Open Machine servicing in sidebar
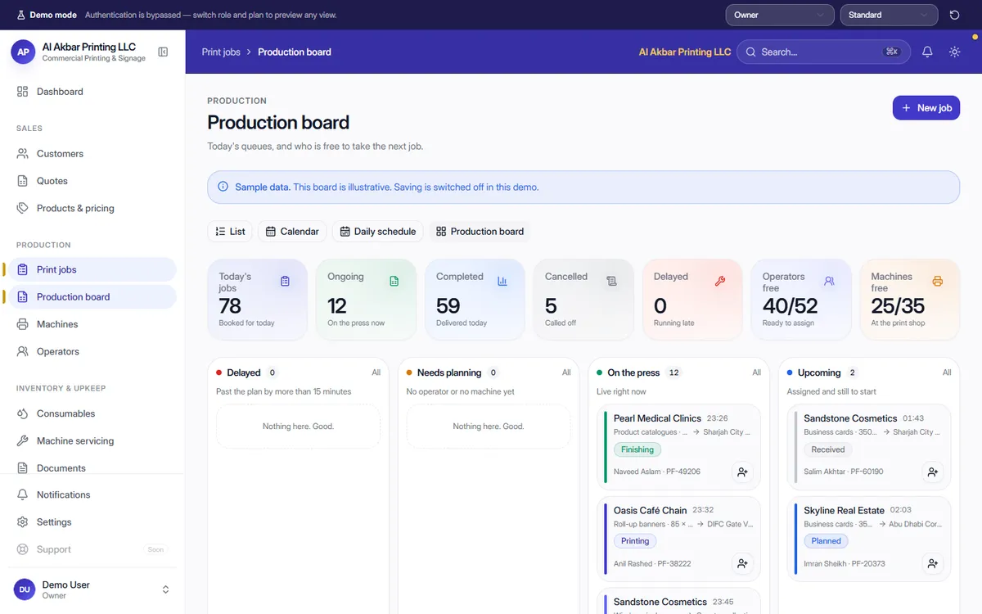Image resolution: width=982 pixels, height=614 pixels. [92, 440]
